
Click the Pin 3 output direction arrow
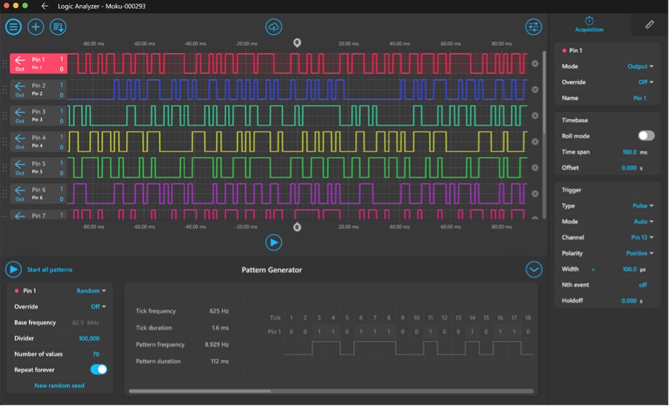20,113
